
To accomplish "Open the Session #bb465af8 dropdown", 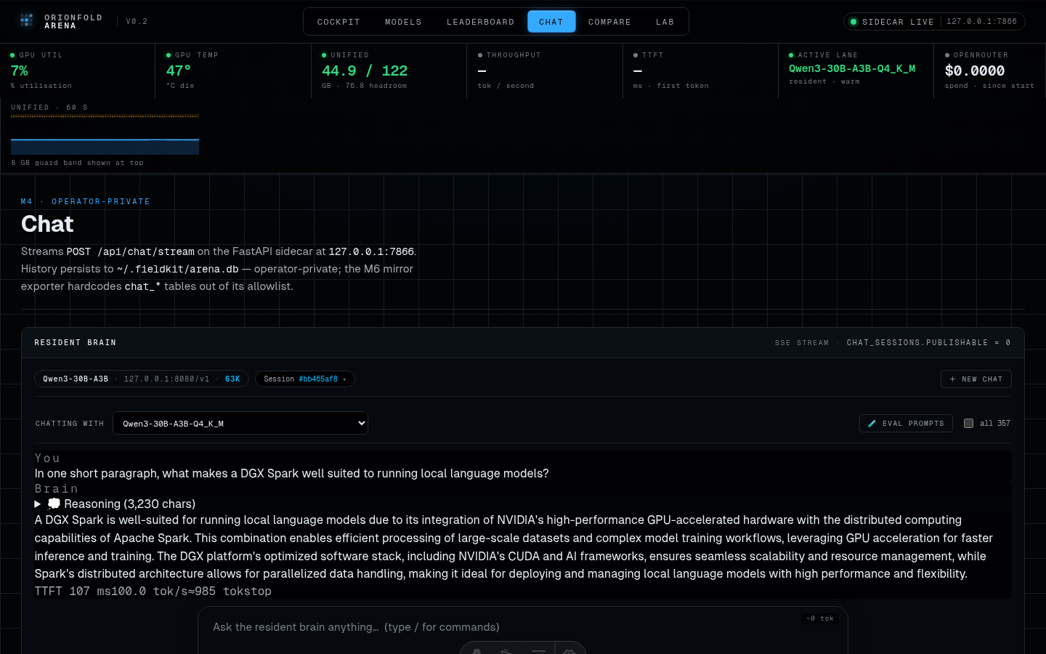I will [x=304, y=379].
